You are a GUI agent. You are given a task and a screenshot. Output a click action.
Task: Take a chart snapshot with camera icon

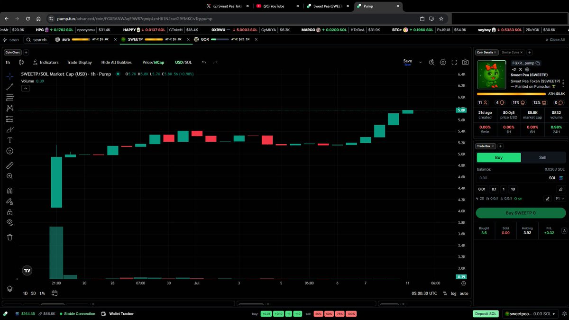pos(466,62)
